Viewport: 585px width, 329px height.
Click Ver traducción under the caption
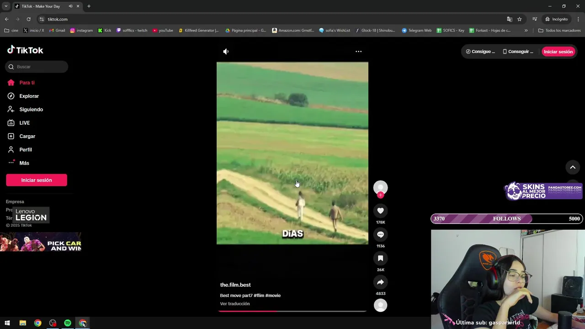[235, 304]
